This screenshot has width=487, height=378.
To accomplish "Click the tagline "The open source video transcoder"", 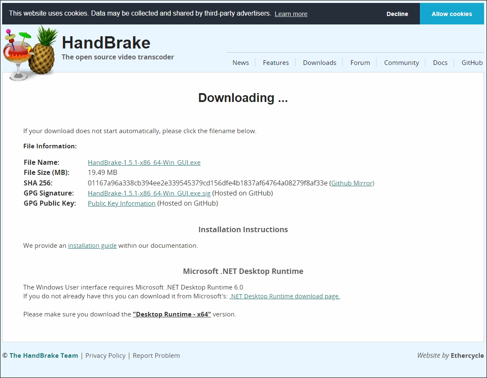I will [118, 57].
